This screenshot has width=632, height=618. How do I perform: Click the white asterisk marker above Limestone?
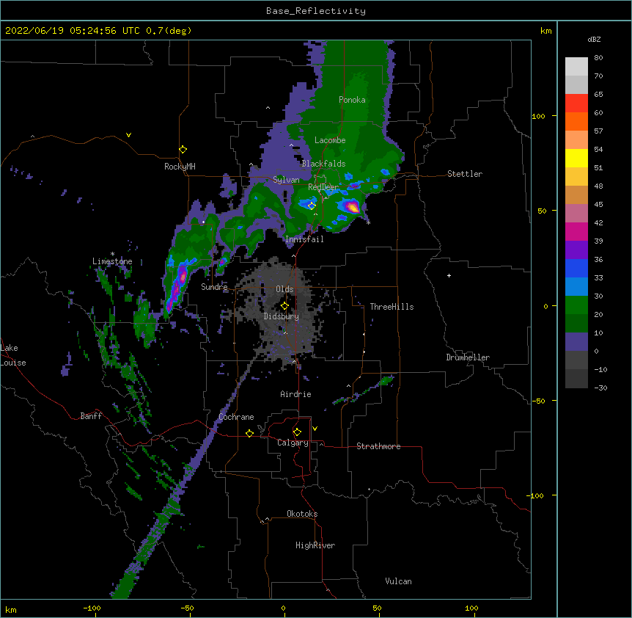112,254
